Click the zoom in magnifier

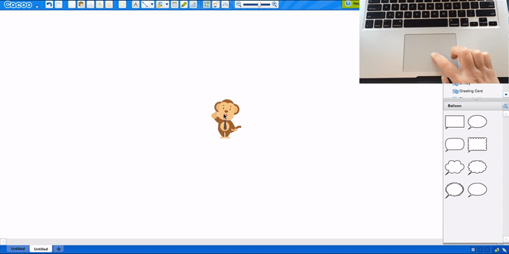click(274, 4)
